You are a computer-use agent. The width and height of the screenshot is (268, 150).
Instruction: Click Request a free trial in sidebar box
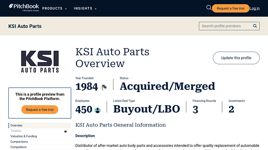click(40, 110)
